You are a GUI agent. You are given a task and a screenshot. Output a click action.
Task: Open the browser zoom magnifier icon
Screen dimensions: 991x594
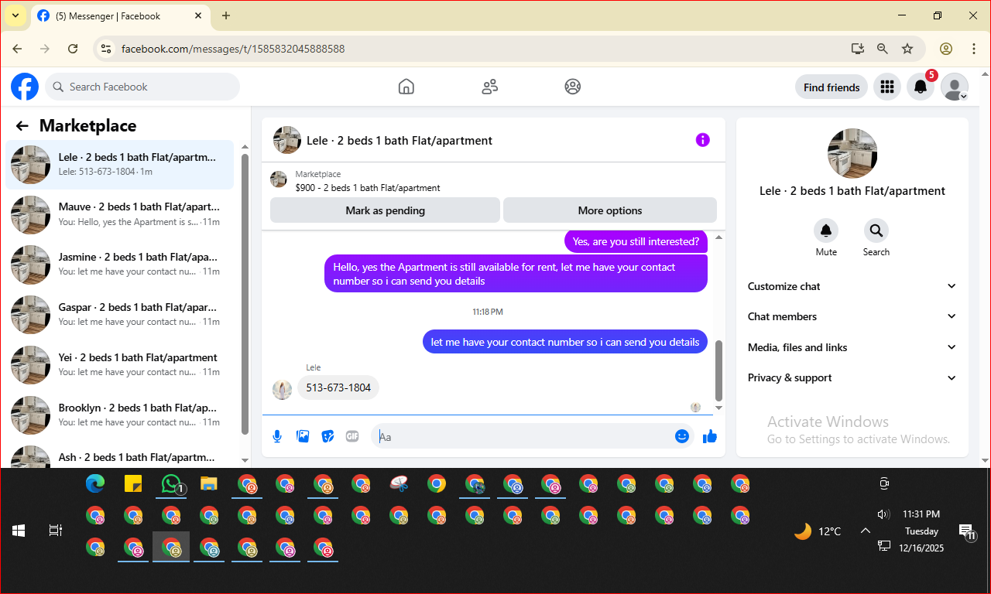pos(883,49)
